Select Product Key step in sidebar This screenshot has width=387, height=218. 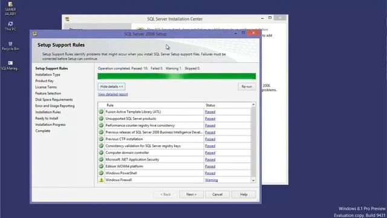[44, 81]
